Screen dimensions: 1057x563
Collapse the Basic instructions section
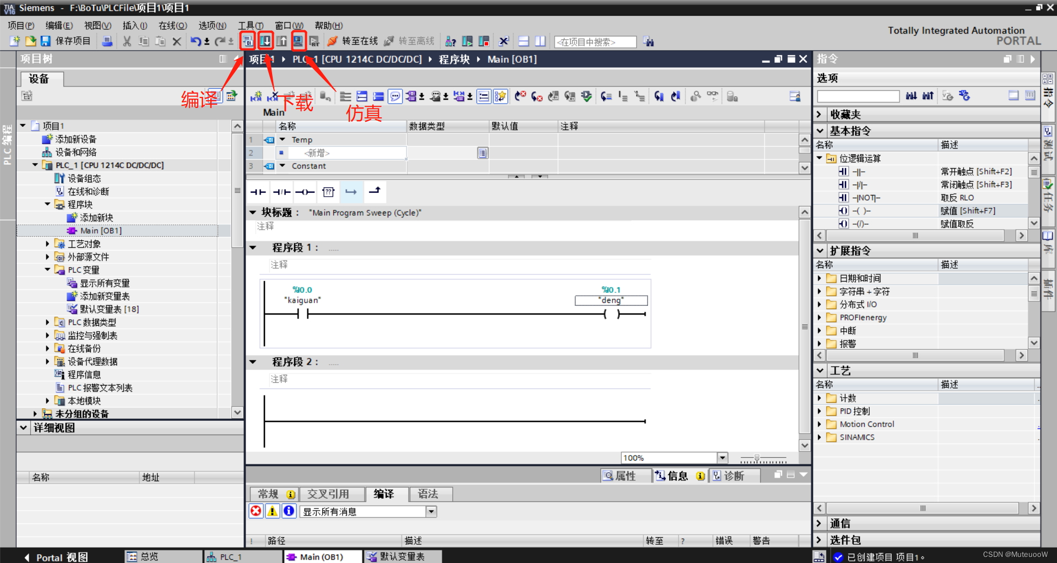coord(820,131)
